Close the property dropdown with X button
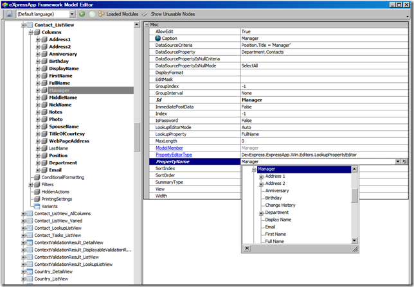Image resolution: width=414 pixels, height=287 pixels. 247,248
